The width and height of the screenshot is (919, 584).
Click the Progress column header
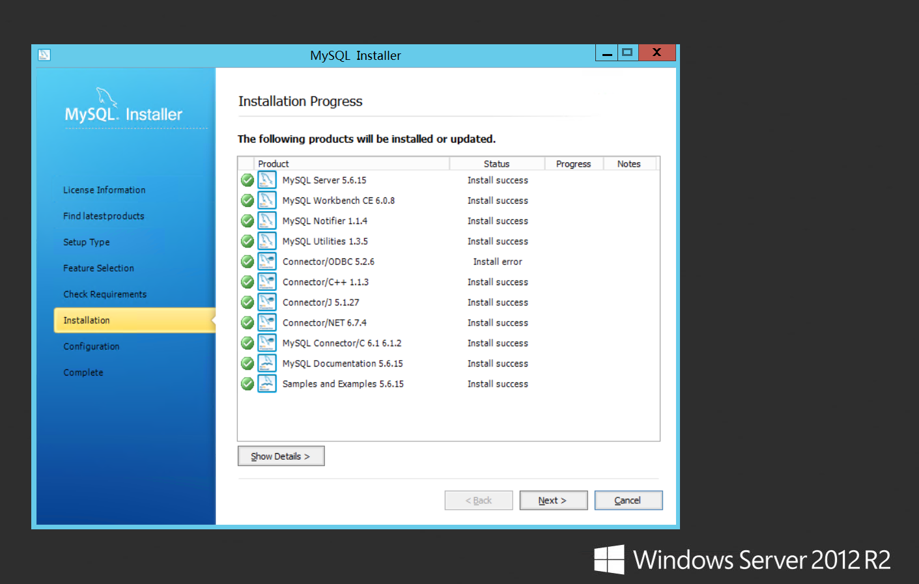tap(574, 163)
